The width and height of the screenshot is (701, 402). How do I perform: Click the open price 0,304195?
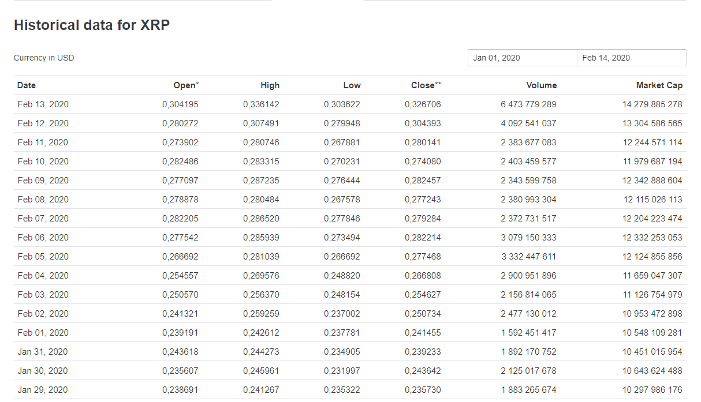point(180,104)
